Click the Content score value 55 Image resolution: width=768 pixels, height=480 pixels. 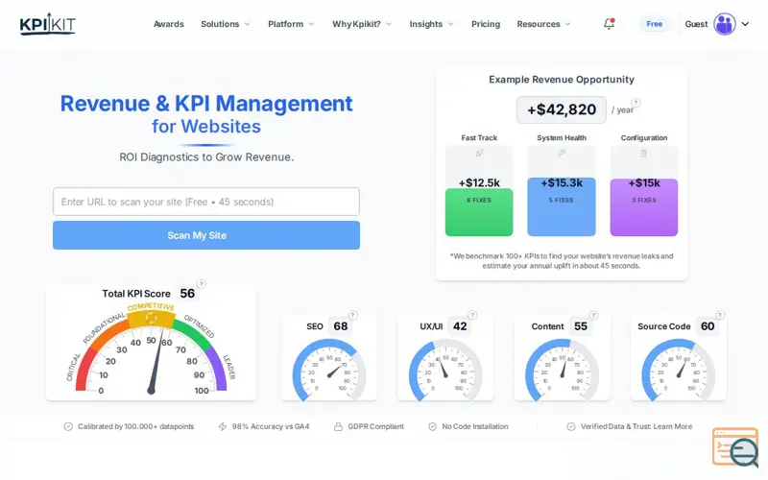pos(581,326)
